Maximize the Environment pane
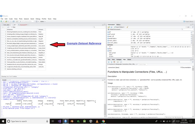This screenshot has height=138, width=195. click(x=193, y=25)
